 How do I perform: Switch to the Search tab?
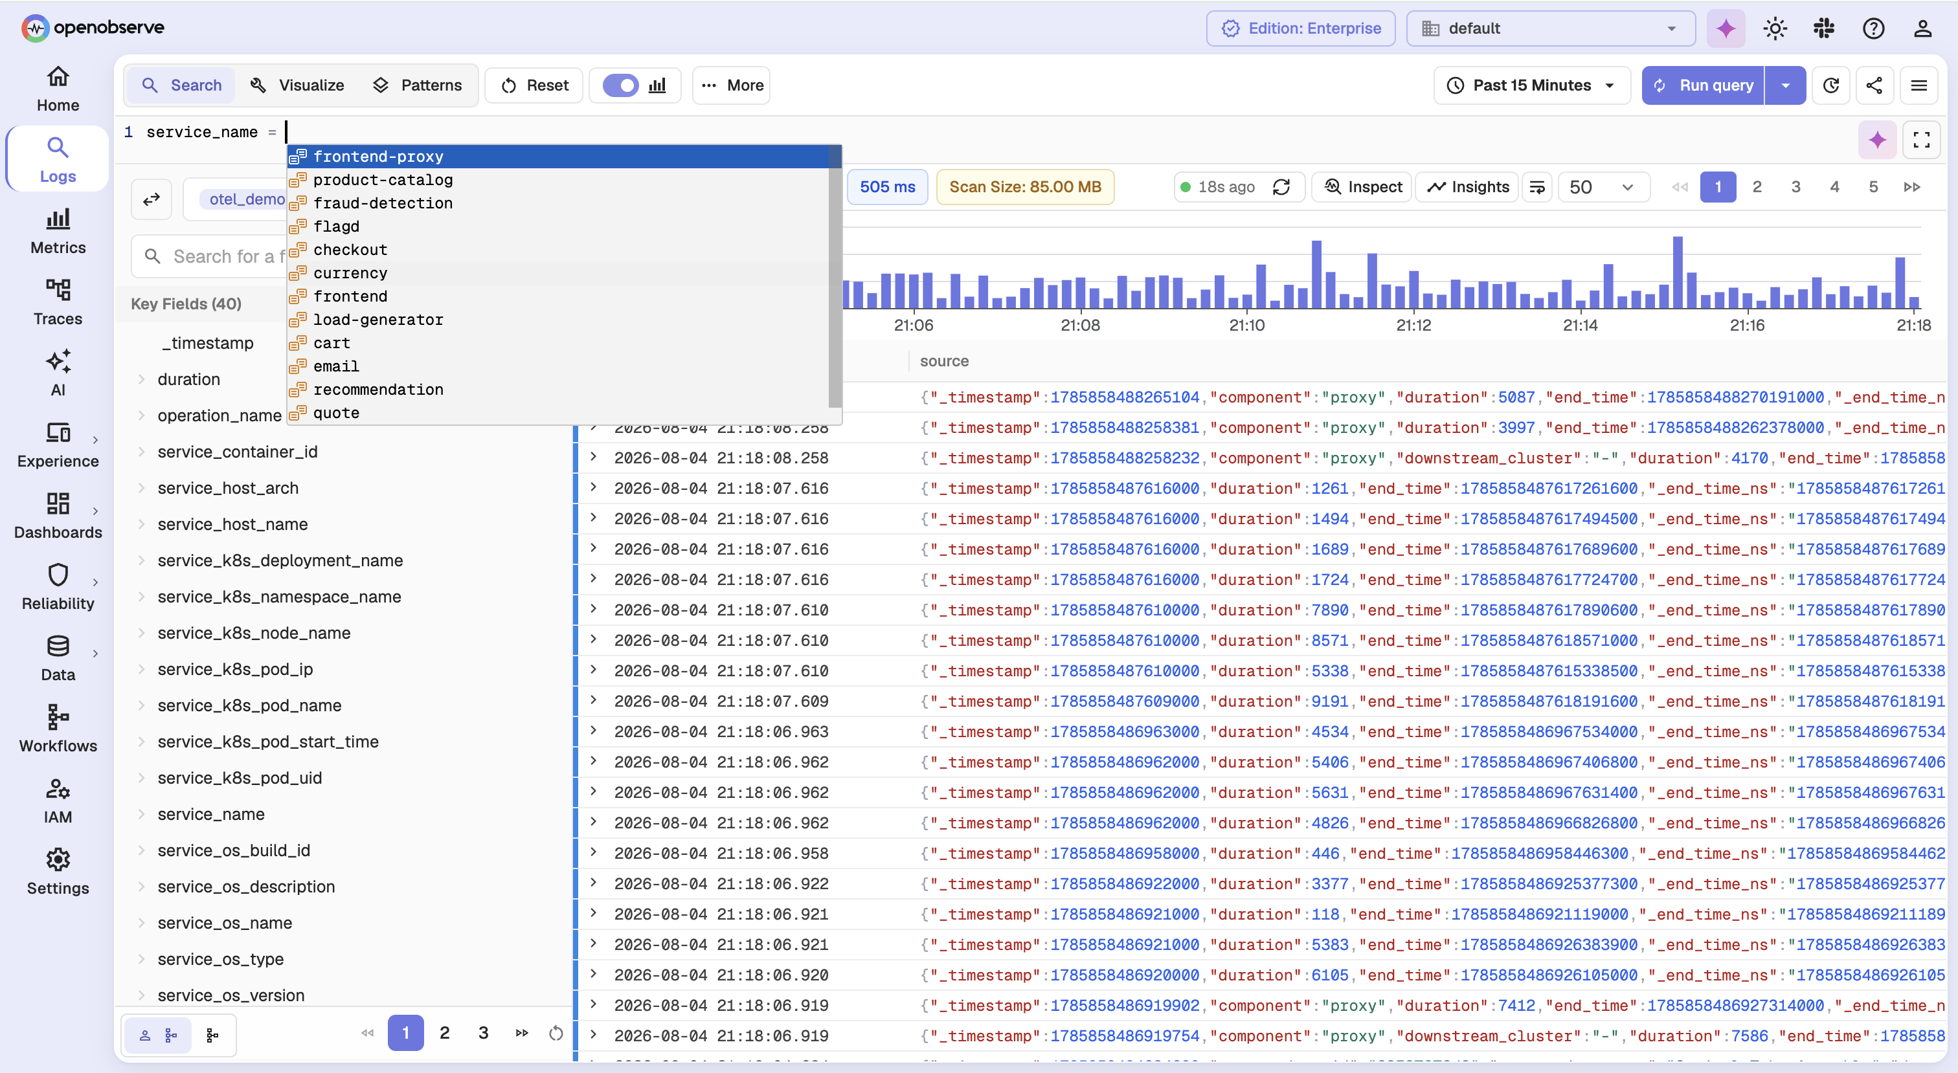(183, 85)
